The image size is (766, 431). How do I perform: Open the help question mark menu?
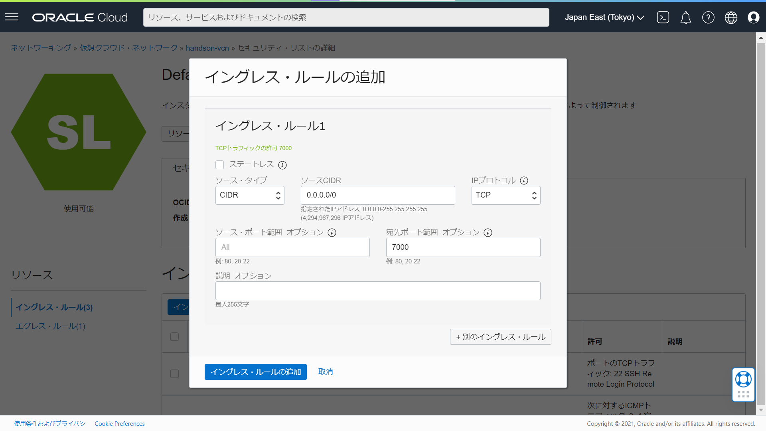tap(708, 17)
